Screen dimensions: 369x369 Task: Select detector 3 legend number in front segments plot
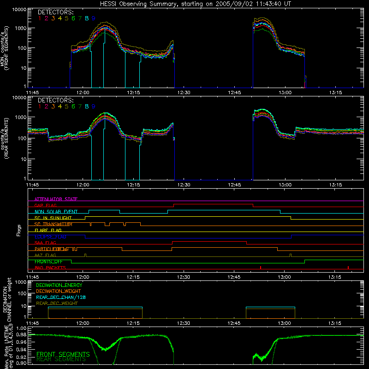(x=53, y=18)
